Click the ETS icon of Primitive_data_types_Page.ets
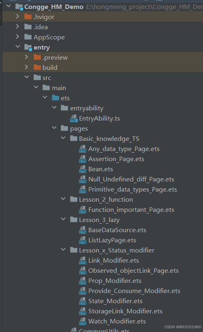Image resolution: width=203 pixels, height=332 pixels. coord(83,190)
